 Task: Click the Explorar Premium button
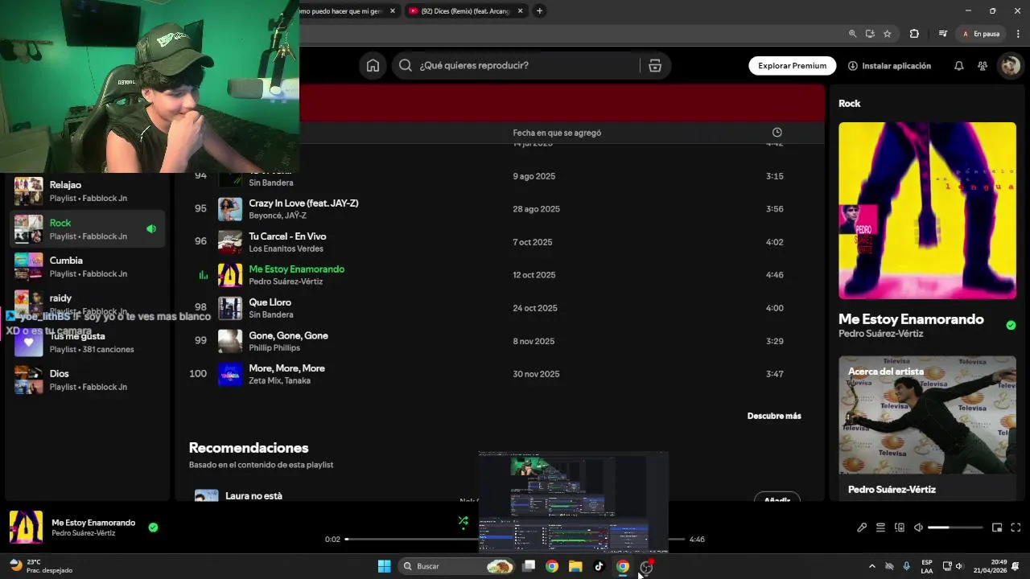tap(792, 66)
